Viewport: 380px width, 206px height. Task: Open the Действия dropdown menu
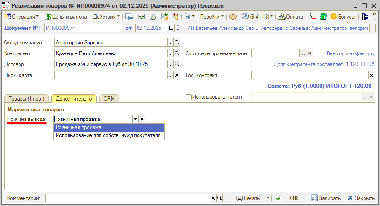pos(106,17)
